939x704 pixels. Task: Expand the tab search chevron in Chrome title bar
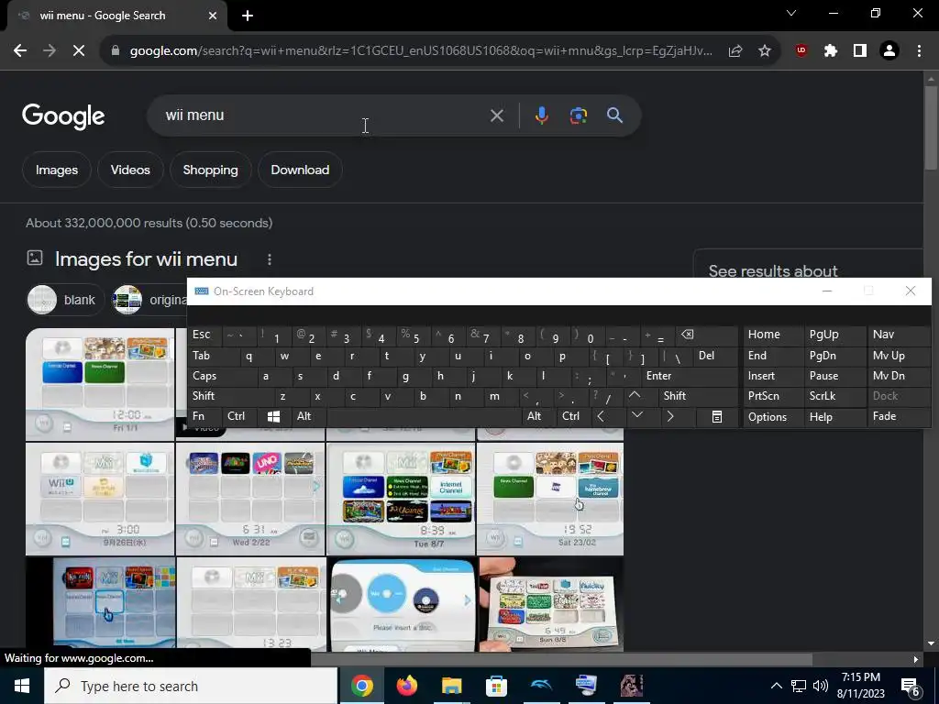(791, 13)
